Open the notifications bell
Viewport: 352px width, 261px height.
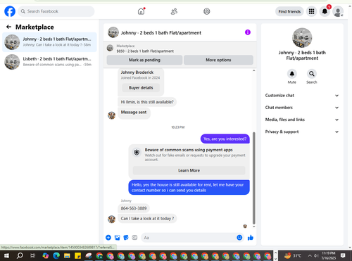[x=325, y=11]
